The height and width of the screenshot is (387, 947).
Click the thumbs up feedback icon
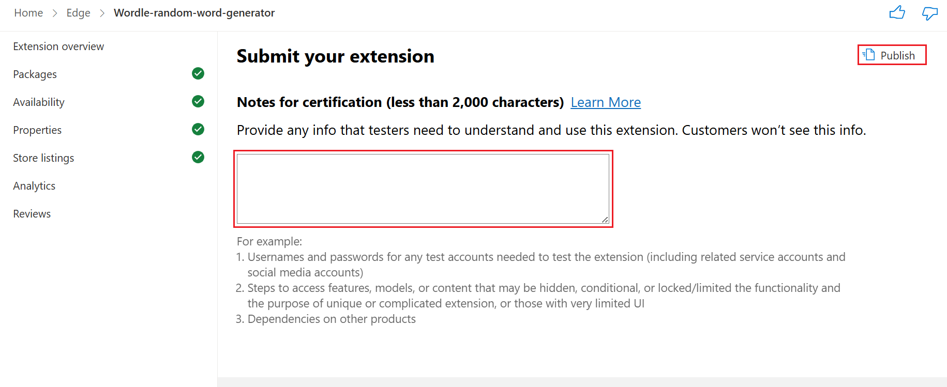pyautogui.click(x=898, y=12)
